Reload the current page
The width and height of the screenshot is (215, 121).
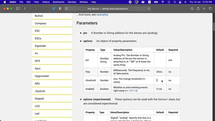tap(149, 9)
